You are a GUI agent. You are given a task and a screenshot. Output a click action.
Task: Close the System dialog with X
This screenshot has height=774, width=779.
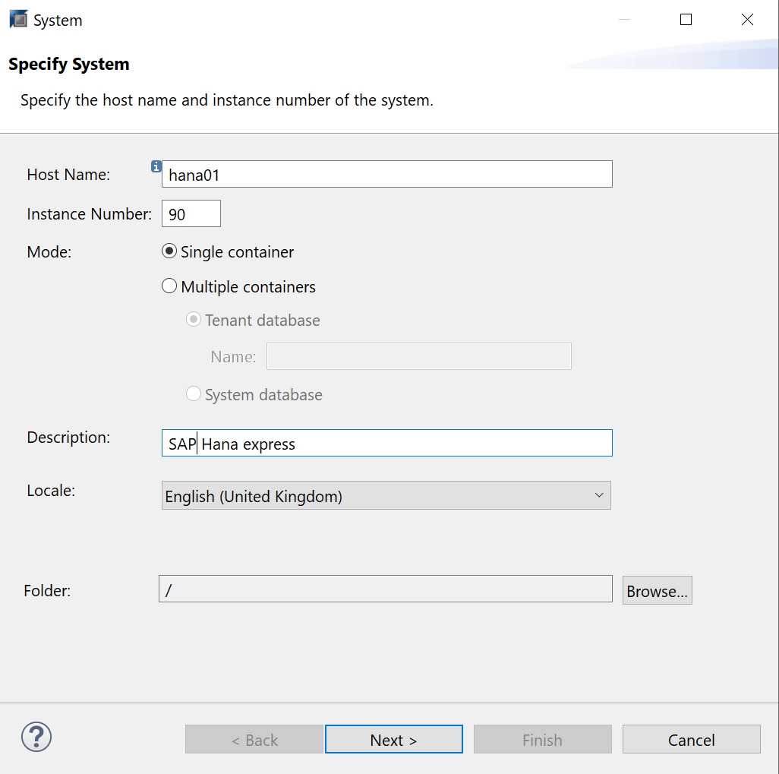[747, 21]
